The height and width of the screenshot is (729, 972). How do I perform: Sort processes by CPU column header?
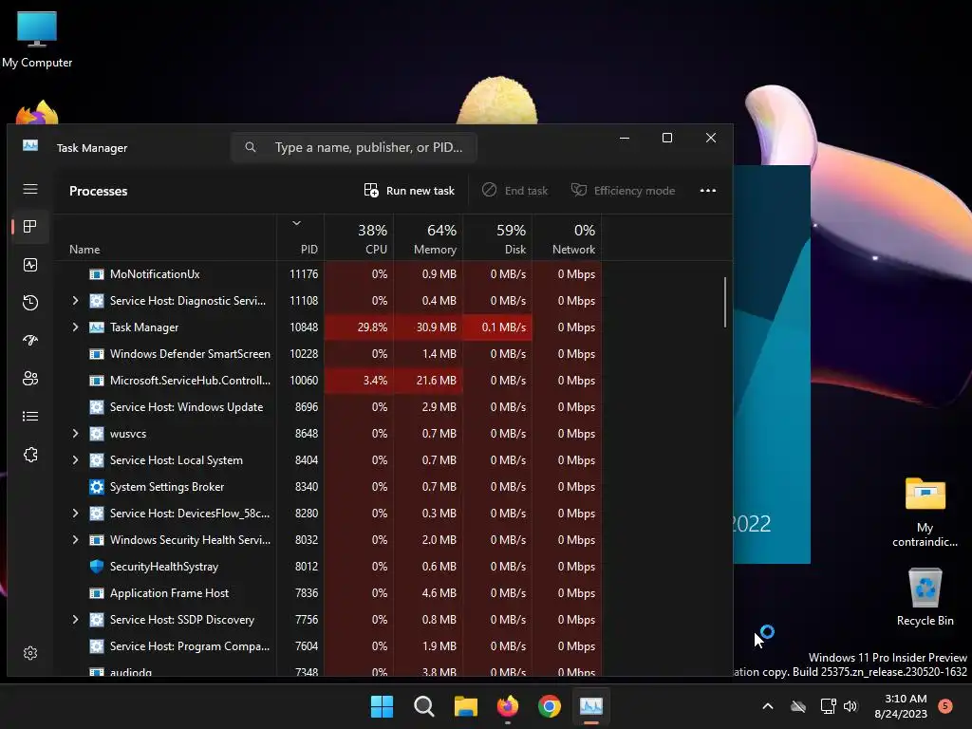click(x=359, y=238)
